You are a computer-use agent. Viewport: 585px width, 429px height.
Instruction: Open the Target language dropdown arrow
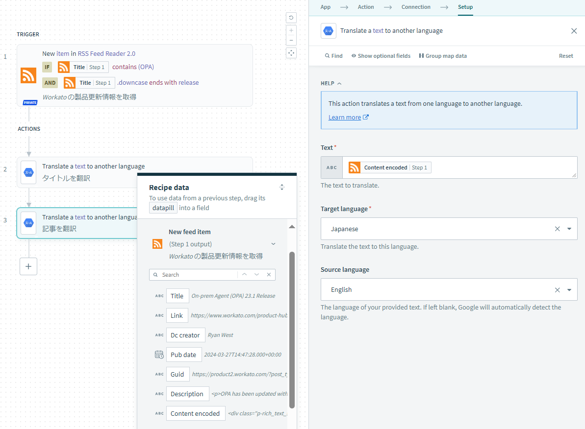(x=569, y=229)
